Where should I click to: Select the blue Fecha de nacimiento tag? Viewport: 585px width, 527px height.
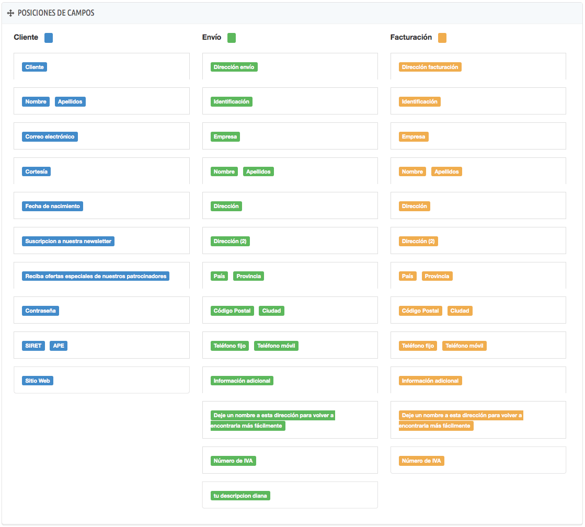pos(52,206)
